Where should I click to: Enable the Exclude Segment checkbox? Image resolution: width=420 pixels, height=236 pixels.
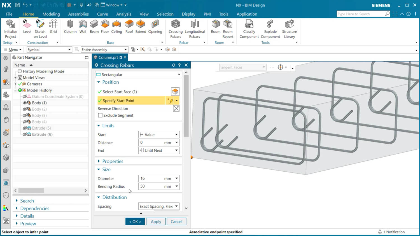pyautogui.click(x=100, y=115)
